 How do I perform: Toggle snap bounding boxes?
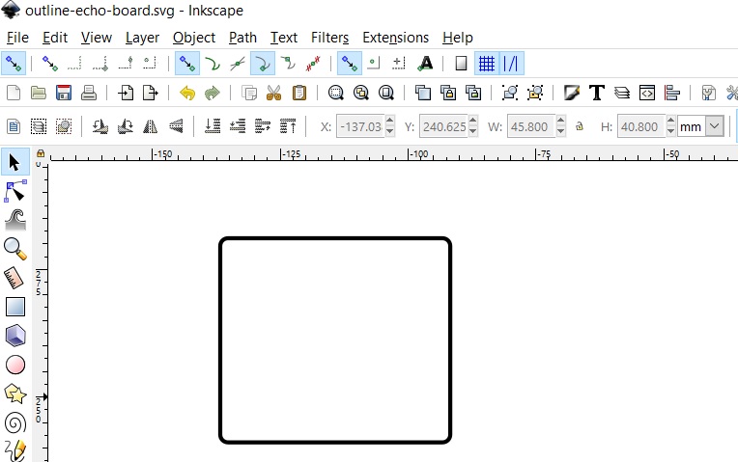tap(50, 63)
